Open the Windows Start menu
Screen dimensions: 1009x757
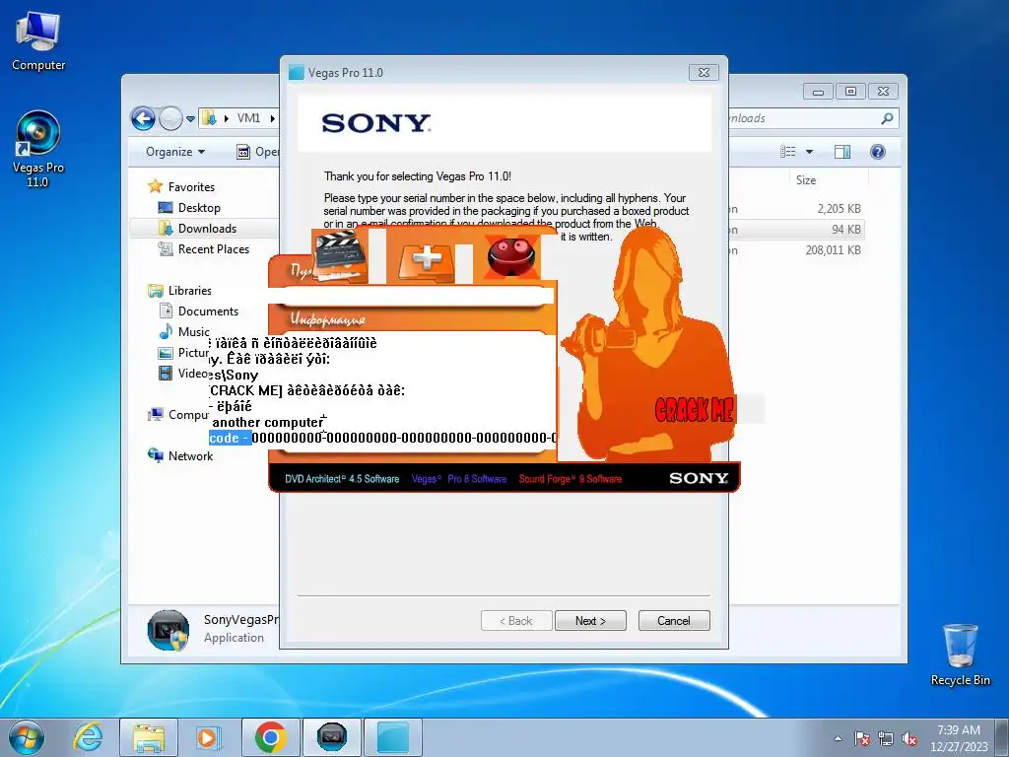pos(27,737)
